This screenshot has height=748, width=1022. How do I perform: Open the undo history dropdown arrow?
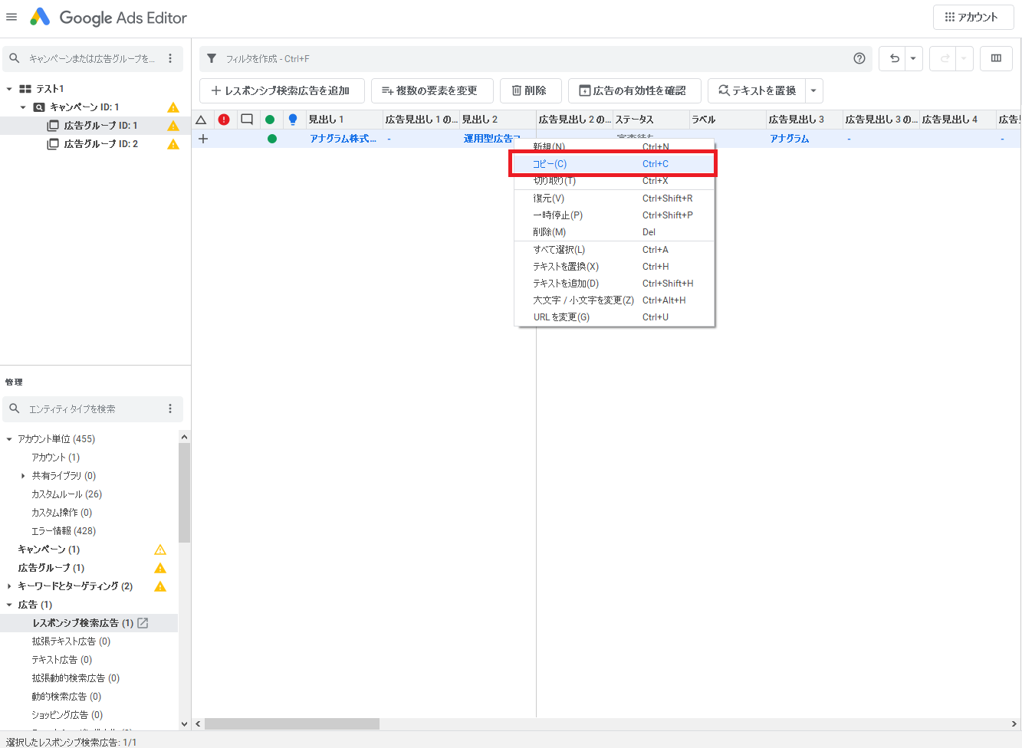tap(912, 58)
